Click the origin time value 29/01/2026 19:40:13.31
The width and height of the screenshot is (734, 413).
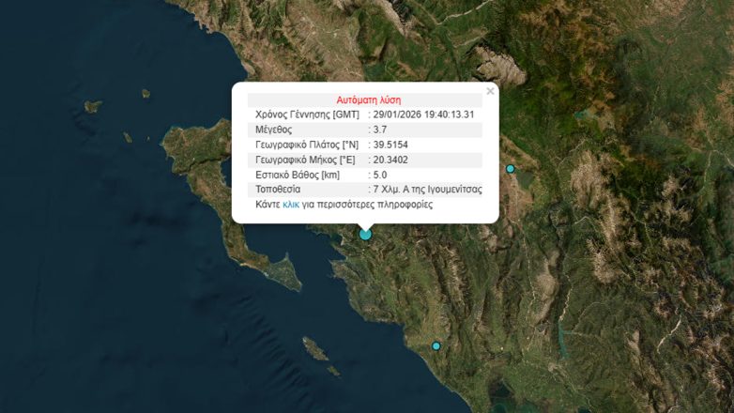coord(423,115)
